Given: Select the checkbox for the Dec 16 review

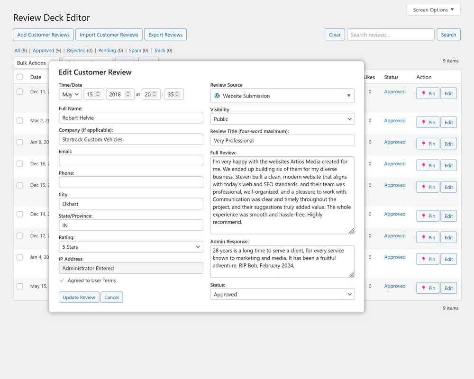Looking at the screenshot, I should coord(19,164).
